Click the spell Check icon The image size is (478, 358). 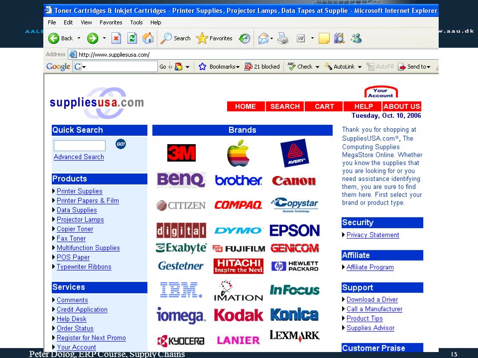291,66
